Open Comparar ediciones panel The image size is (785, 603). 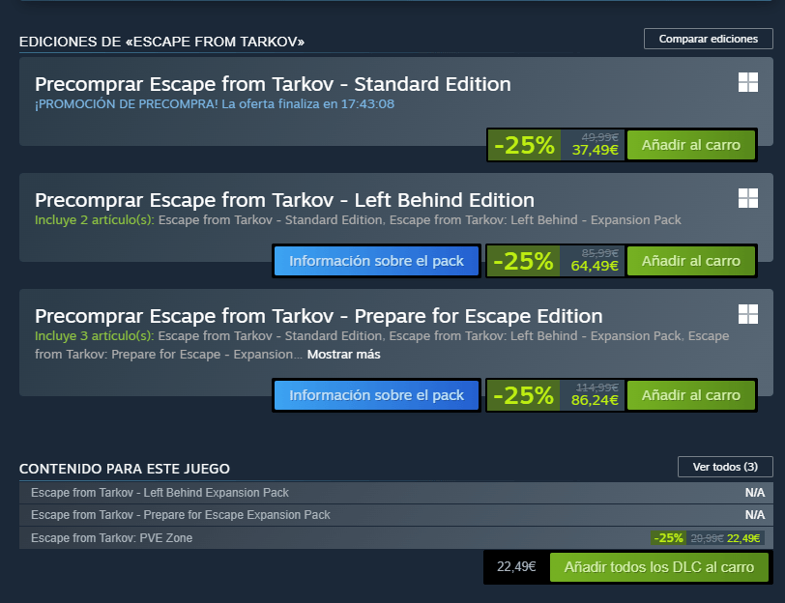(x=708, y=38)
